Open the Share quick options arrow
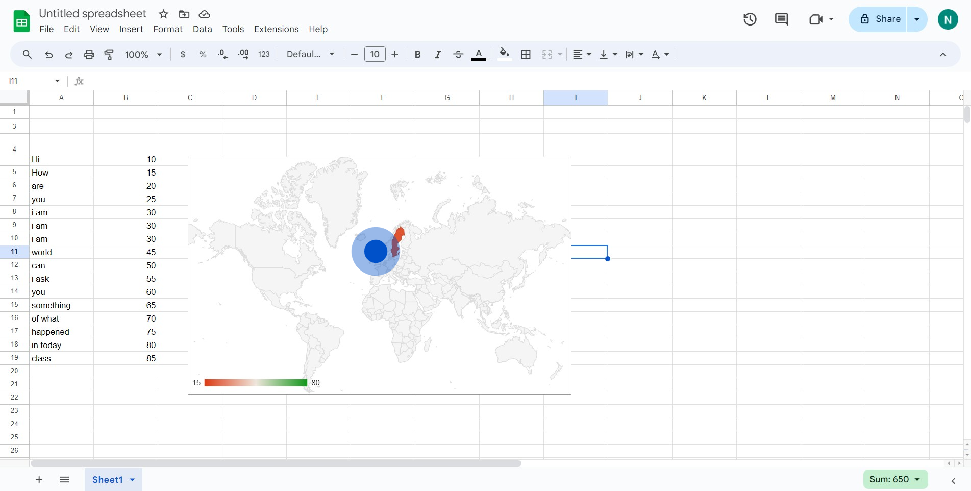 click(x=917, y=19)
